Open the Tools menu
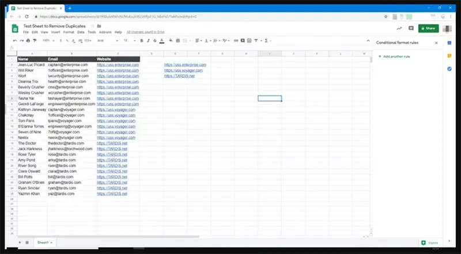 pyautogui.click(x=92, y=32)
